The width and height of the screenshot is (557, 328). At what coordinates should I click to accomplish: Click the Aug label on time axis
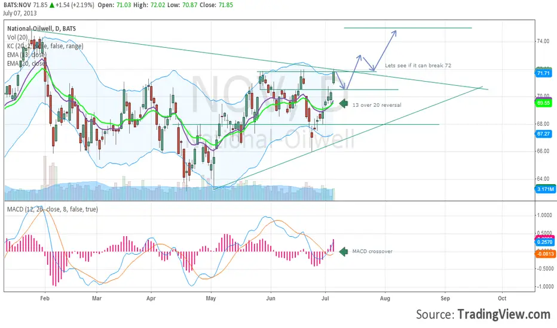(x=385, y=298)
